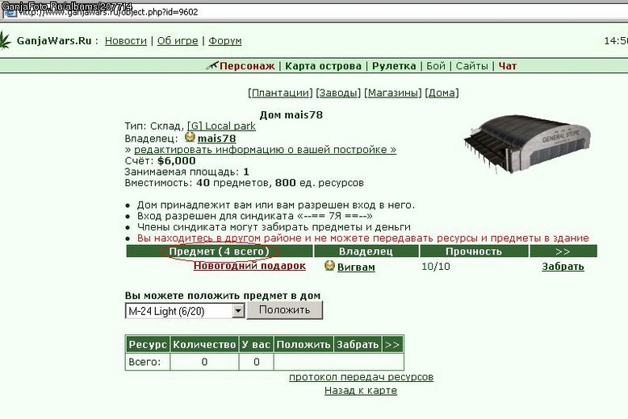This screenshot has height=419, width=628.
Task: Click the GanjaWars leaf logo icon
Action: pos(6,41)
